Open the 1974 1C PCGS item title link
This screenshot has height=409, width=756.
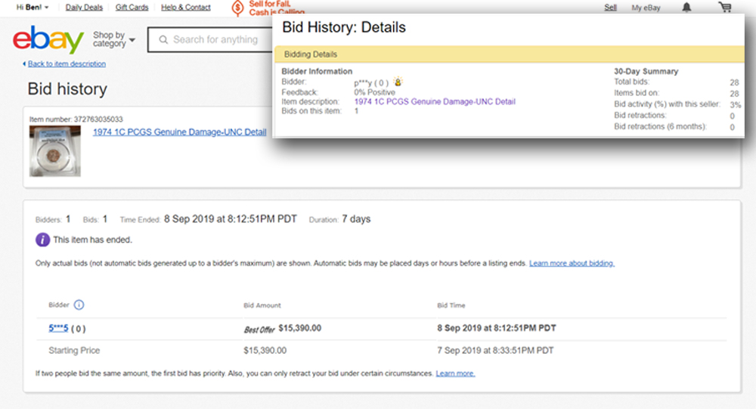[x=179, y=132]
